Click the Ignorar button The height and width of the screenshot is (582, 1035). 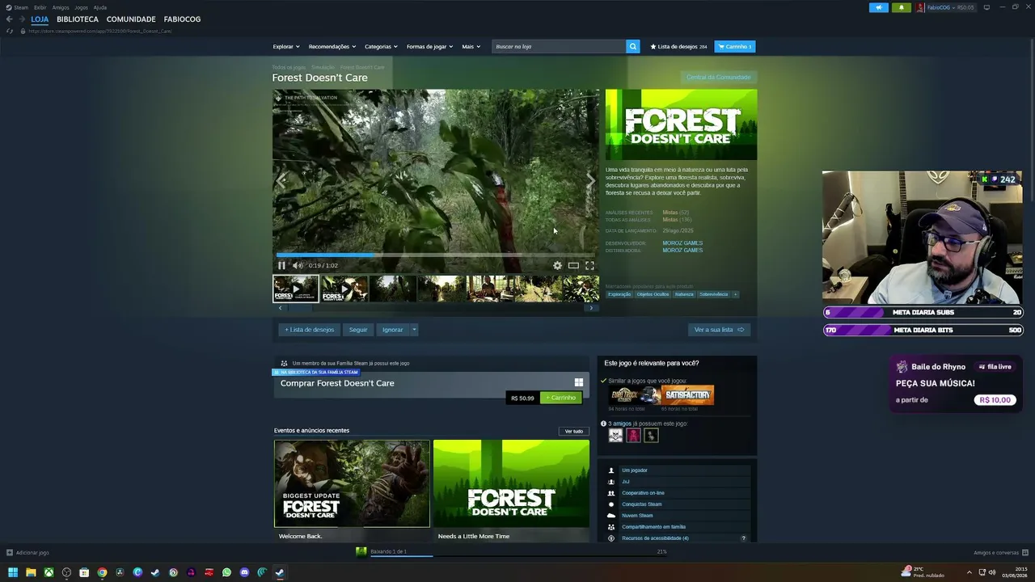pyautogui.click(x=392, y=330)
